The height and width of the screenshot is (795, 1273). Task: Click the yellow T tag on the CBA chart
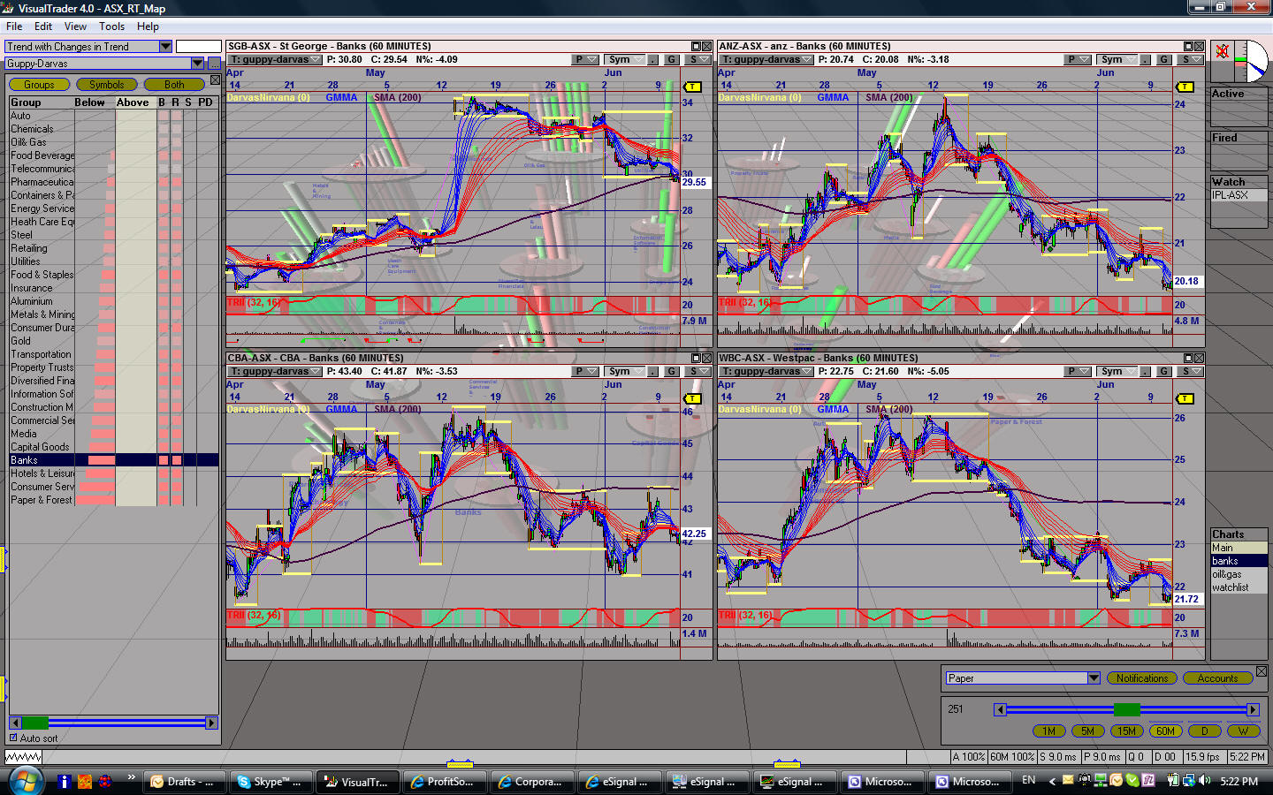[x=692, y=398]
